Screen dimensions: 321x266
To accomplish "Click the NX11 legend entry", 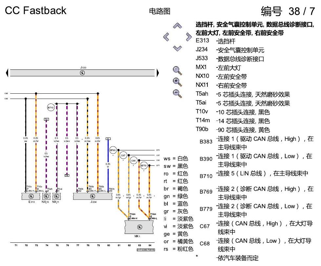I will [x=221, y=85].
